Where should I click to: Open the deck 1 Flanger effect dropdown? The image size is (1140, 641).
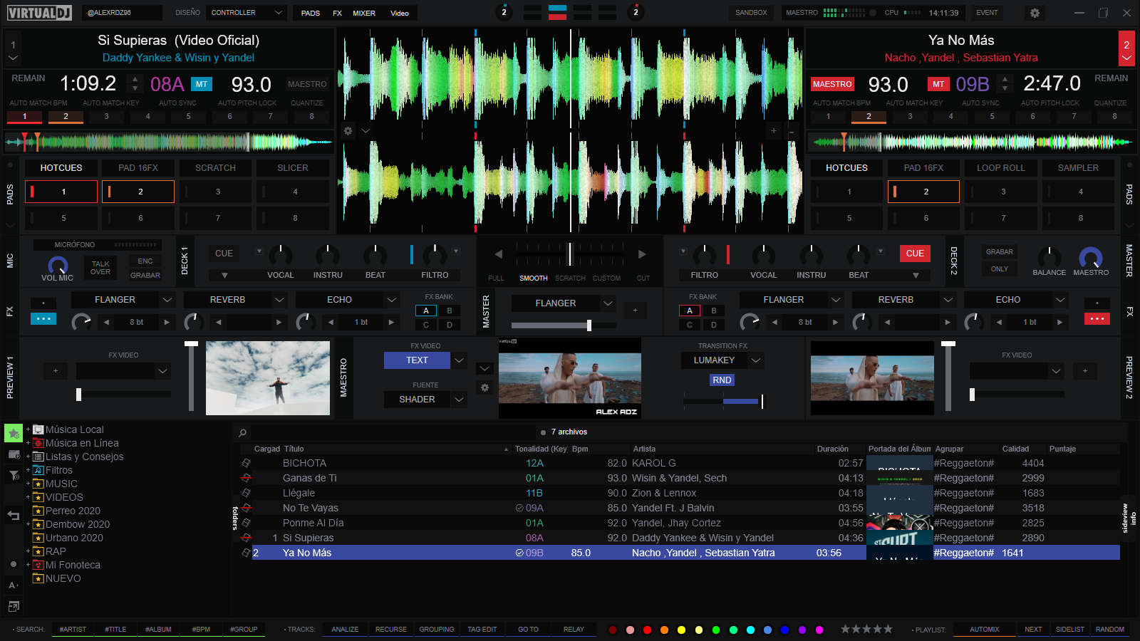click(167, 300)
